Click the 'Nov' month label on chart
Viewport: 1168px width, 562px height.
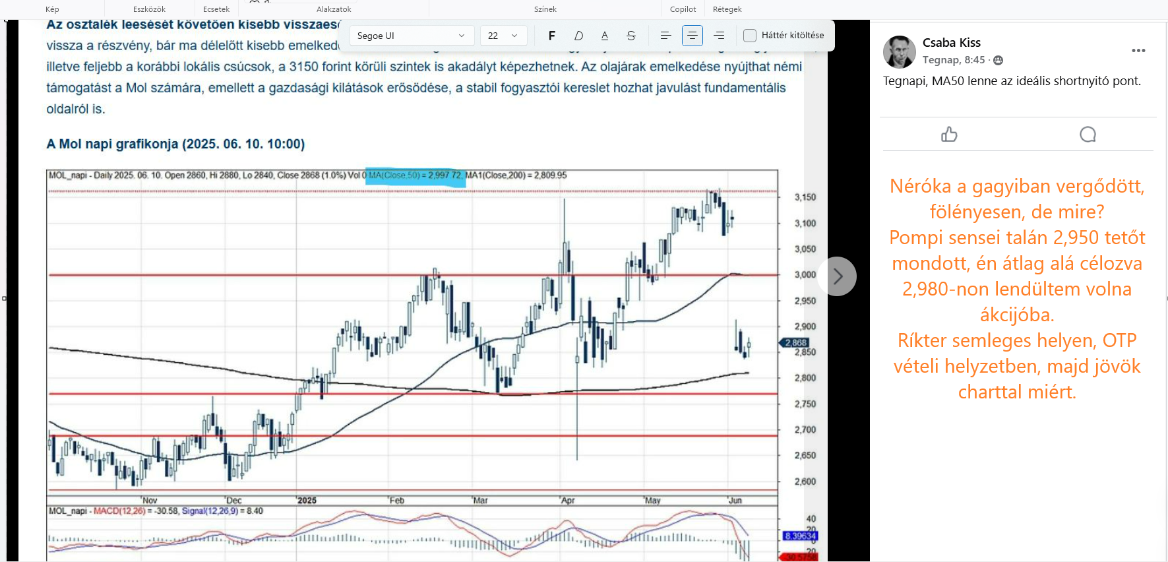(150, 501)
